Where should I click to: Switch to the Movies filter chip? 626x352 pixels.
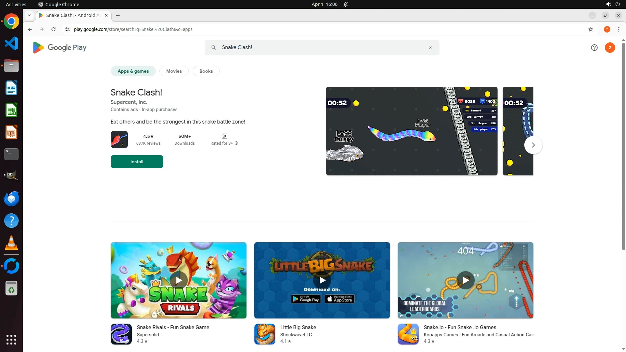coord(174,71)
